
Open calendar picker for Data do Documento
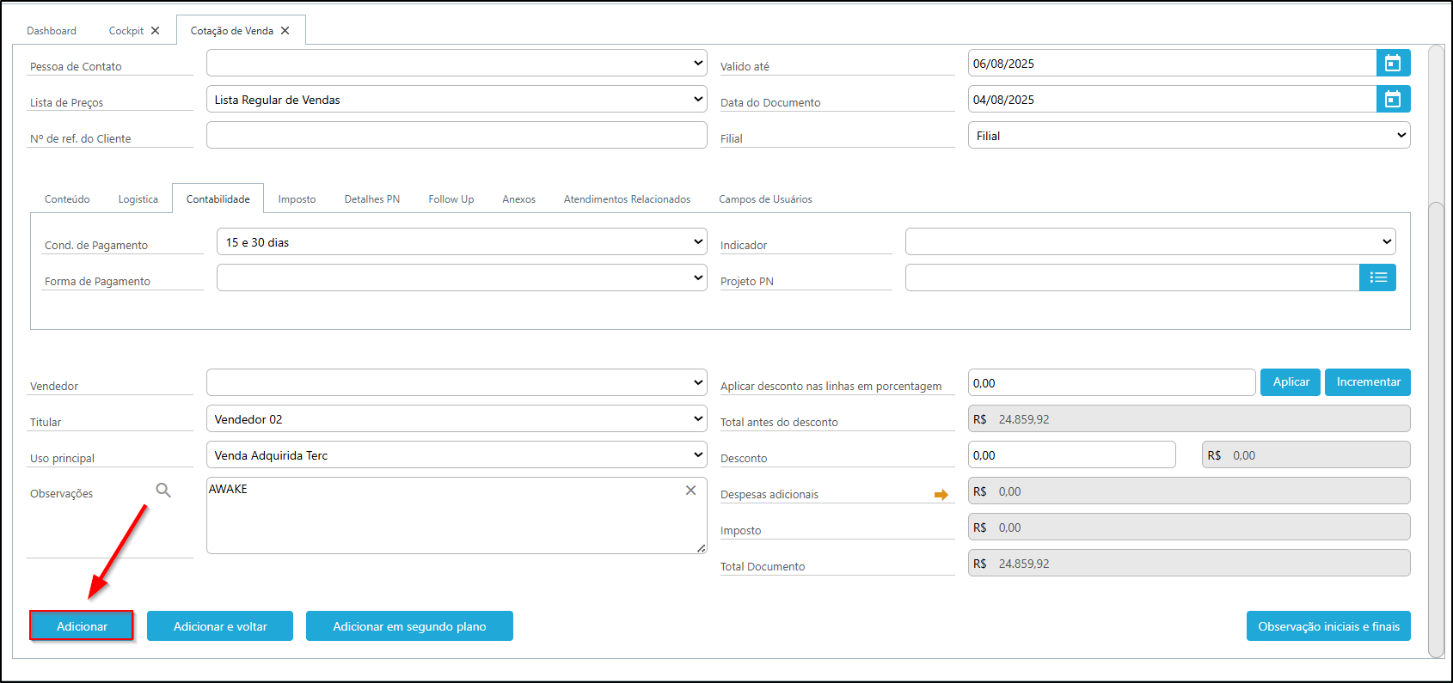coord(1393,99)
